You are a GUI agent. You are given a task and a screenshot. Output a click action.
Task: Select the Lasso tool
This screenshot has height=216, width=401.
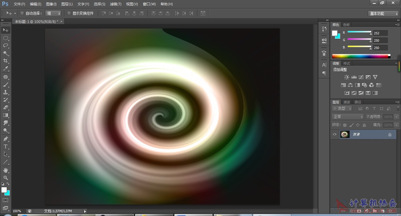pos(6,45)
